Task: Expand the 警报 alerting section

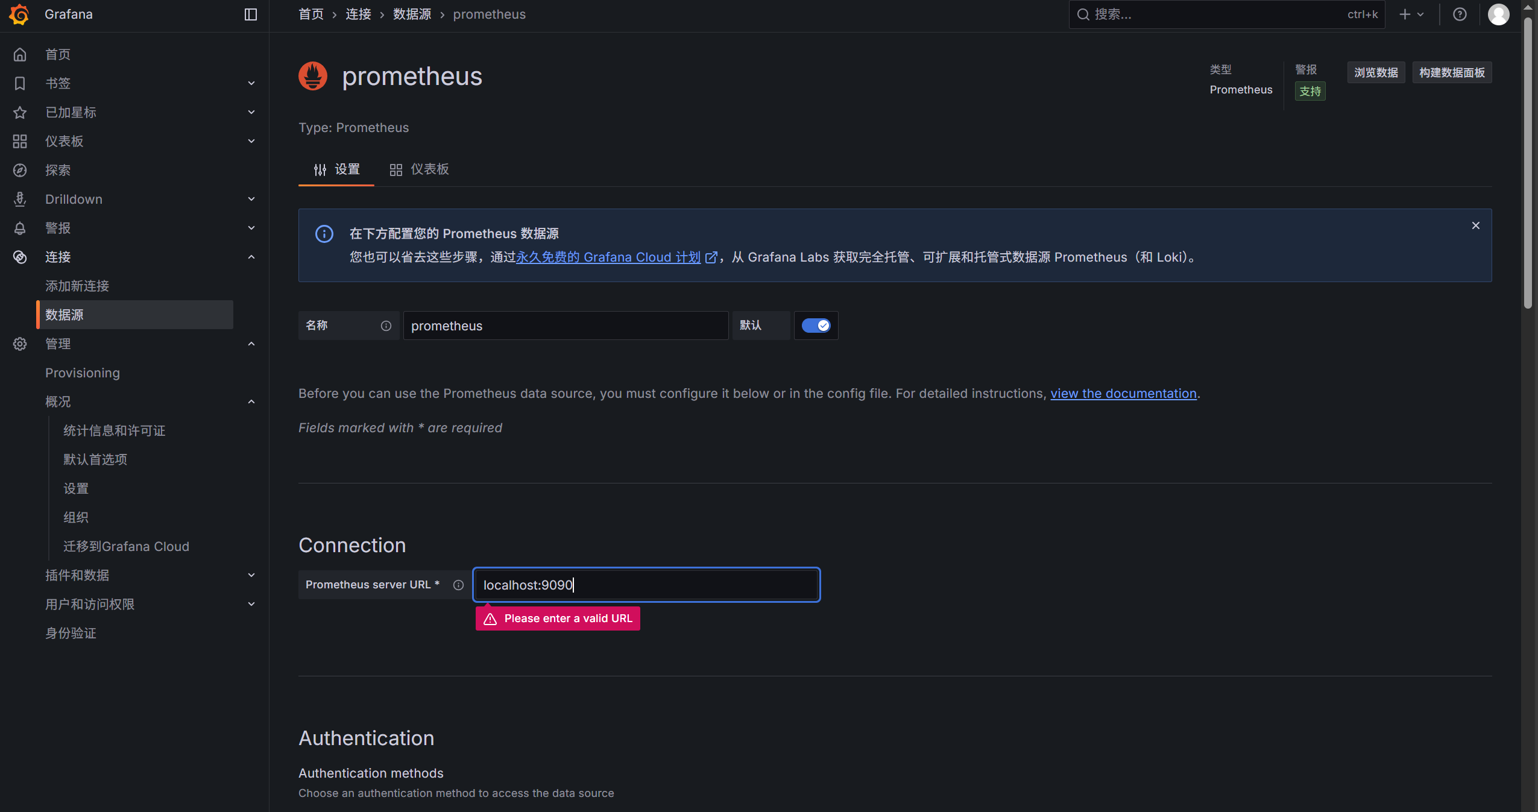Action: (251, 228)
